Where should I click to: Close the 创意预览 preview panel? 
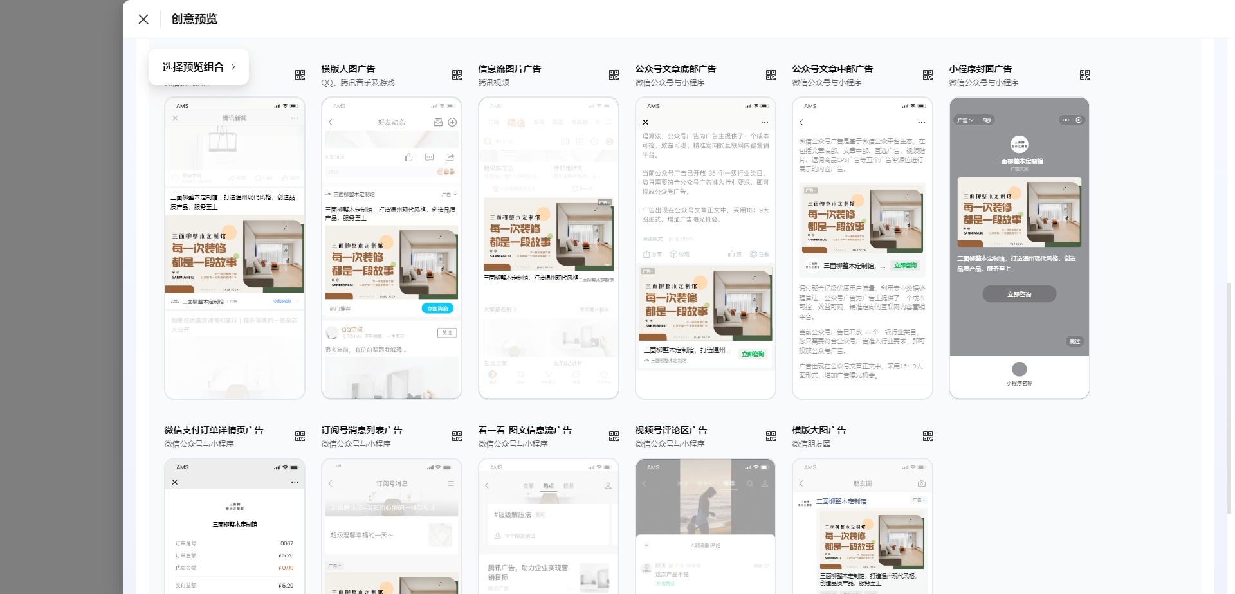tap(143, 19)
